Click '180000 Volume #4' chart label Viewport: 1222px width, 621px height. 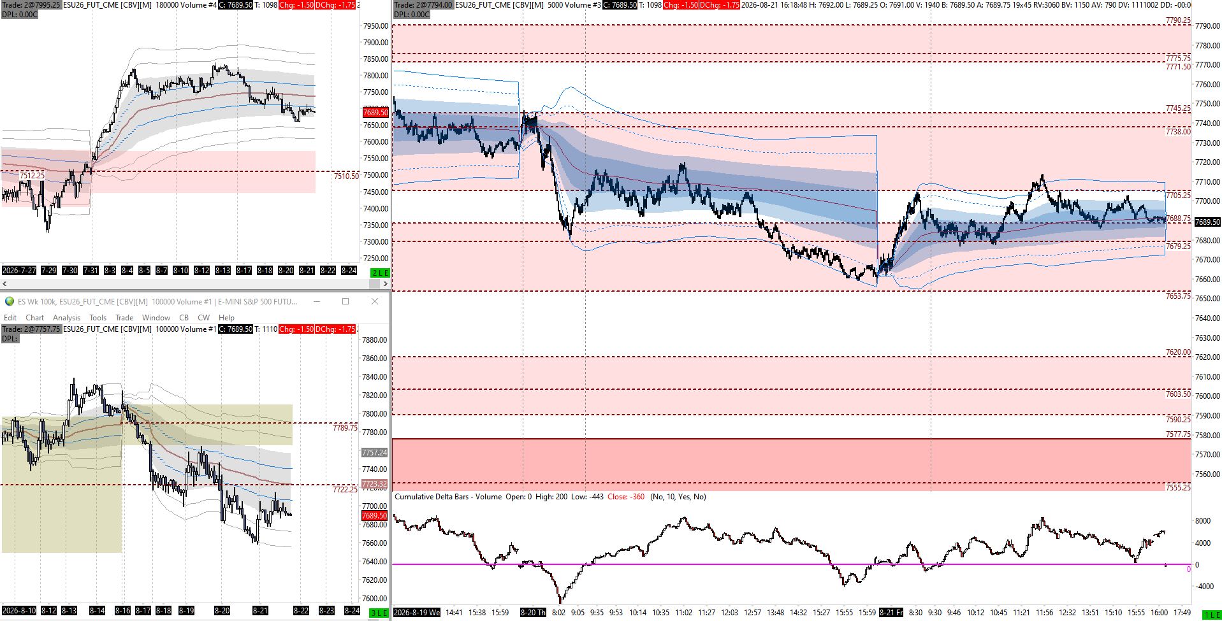click(x=185, y=4)
